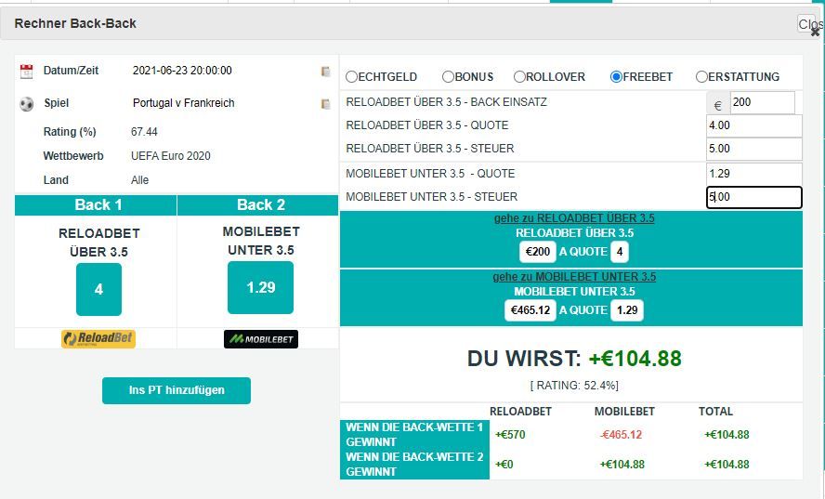The height and width of the screenshot is (499, 825).
Task: Copy the match name via clipboard icon
Action: [326, 104]
